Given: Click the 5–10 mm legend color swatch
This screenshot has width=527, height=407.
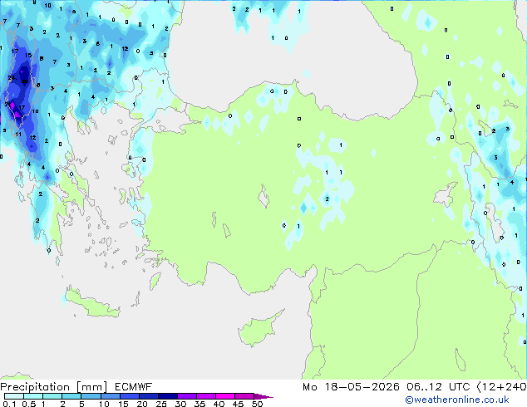Looking at the screenshot, I should tap(91, 396).
